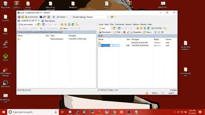
Task: Go to local home directory icon
Action: point(69,25)
